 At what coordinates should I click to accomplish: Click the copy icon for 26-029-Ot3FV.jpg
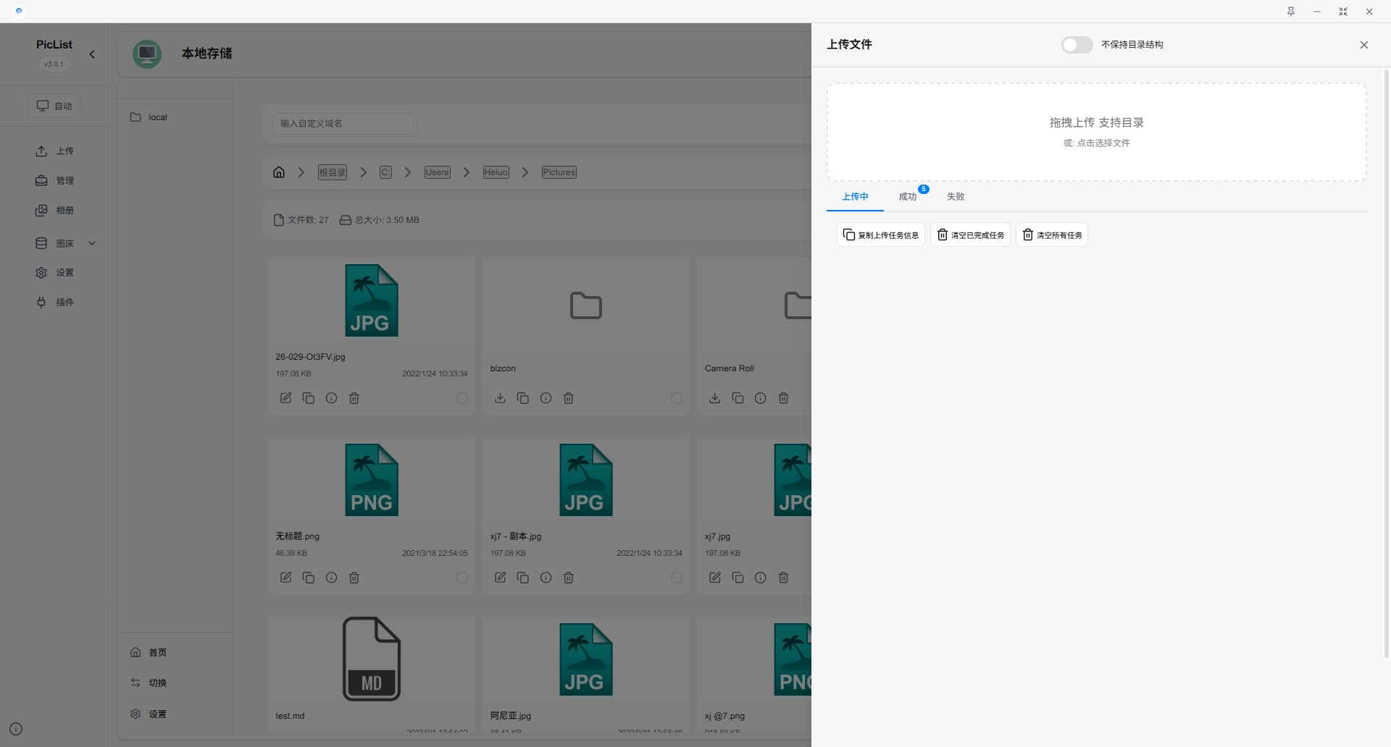pyautogui.click(x=309, y=398)
